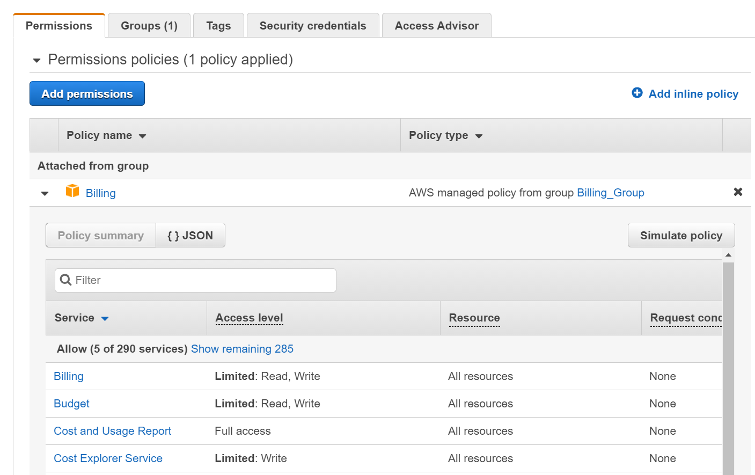Screen dimensions: 755x475
Task: Open the Policy type sort dropdown
Action: tap(479, 136)
